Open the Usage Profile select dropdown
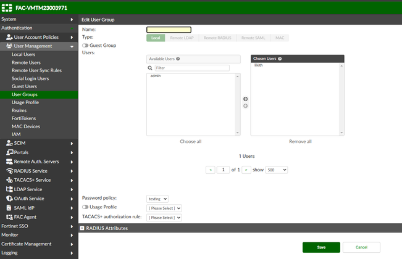Viewport: 402px width, 259px height. (x=164, y=208)
